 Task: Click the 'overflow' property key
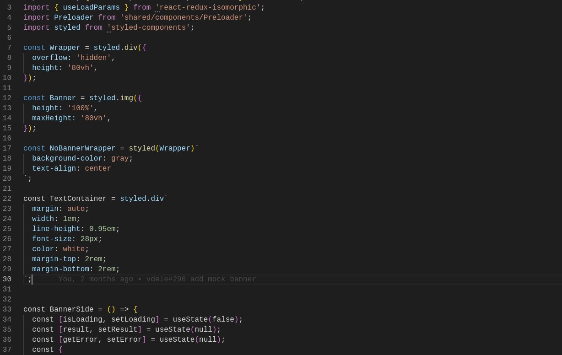click(x=49, y=58)
